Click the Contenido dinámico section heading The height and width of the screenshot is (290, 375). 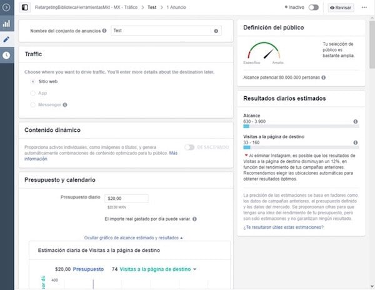[52, 130]
